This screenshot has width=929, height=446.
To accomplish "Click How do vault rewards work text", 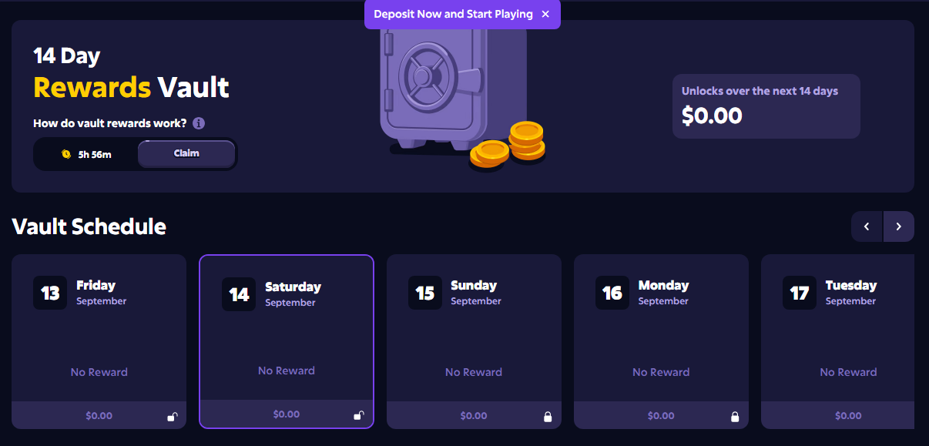I will pyautogui.click(x=110, y=123).
